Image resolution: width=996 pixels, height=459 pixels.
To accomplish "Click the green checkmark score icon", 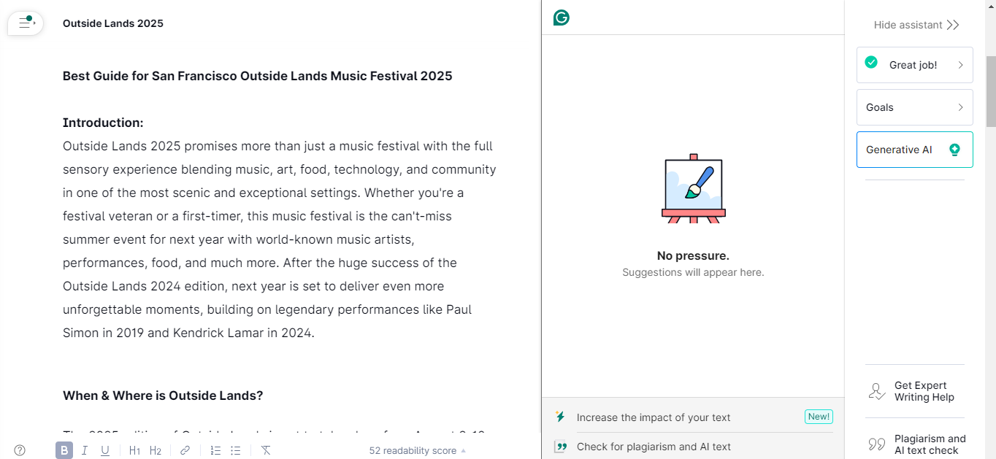I will click(871, 62).
